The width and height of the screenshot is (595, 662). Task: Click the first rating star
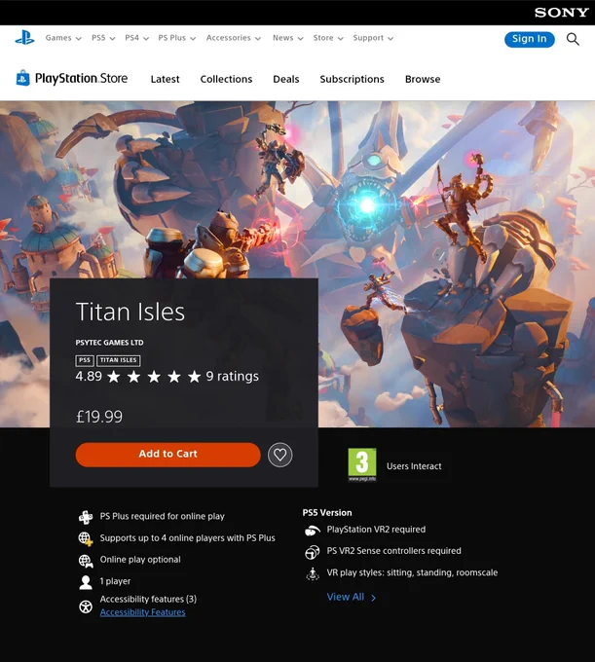(114, 376)
